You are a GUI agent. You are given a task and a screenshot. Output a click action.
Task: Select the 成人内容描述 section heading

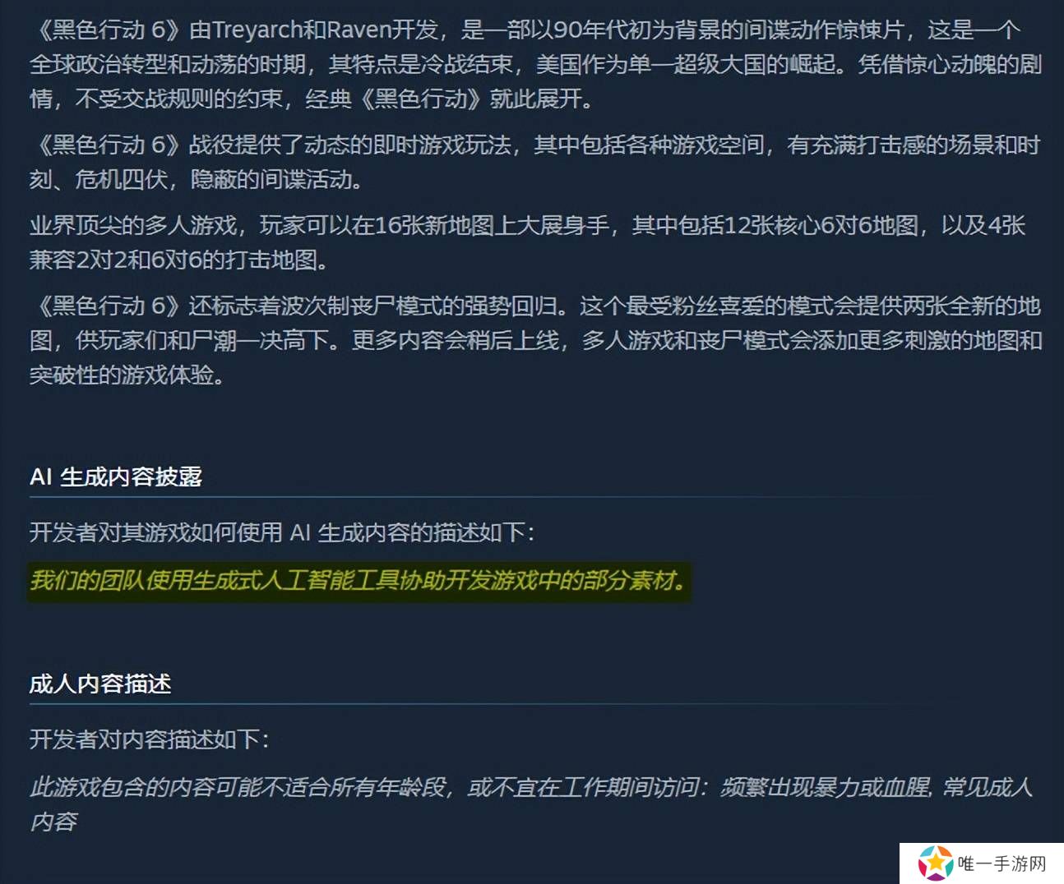click(100, 684)
